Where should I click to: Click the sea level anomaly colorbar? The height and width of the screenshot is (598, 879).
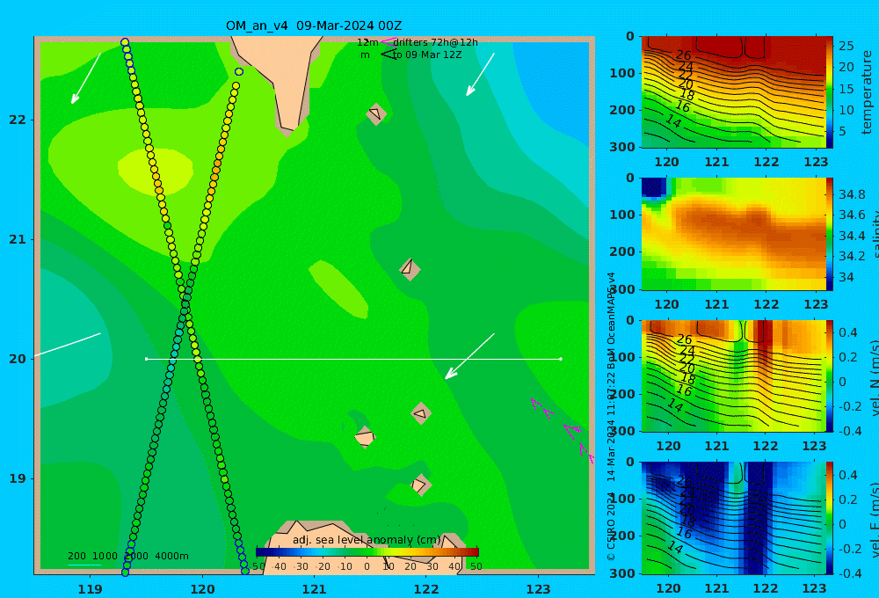coord(367,552)
